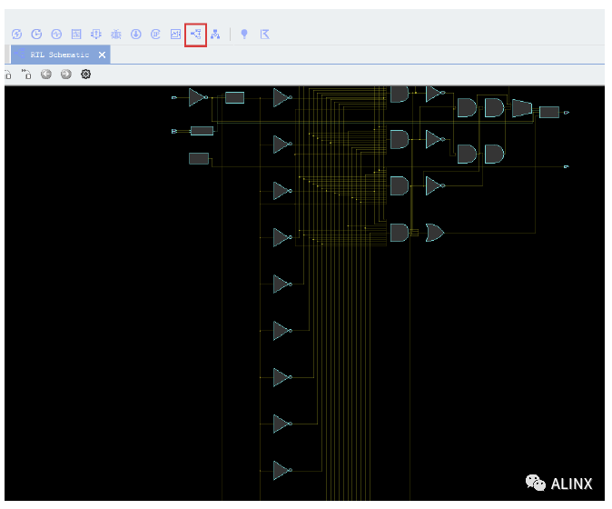Click the chart graph toolbar icon

pyautogui.click(x=175, y=35)
